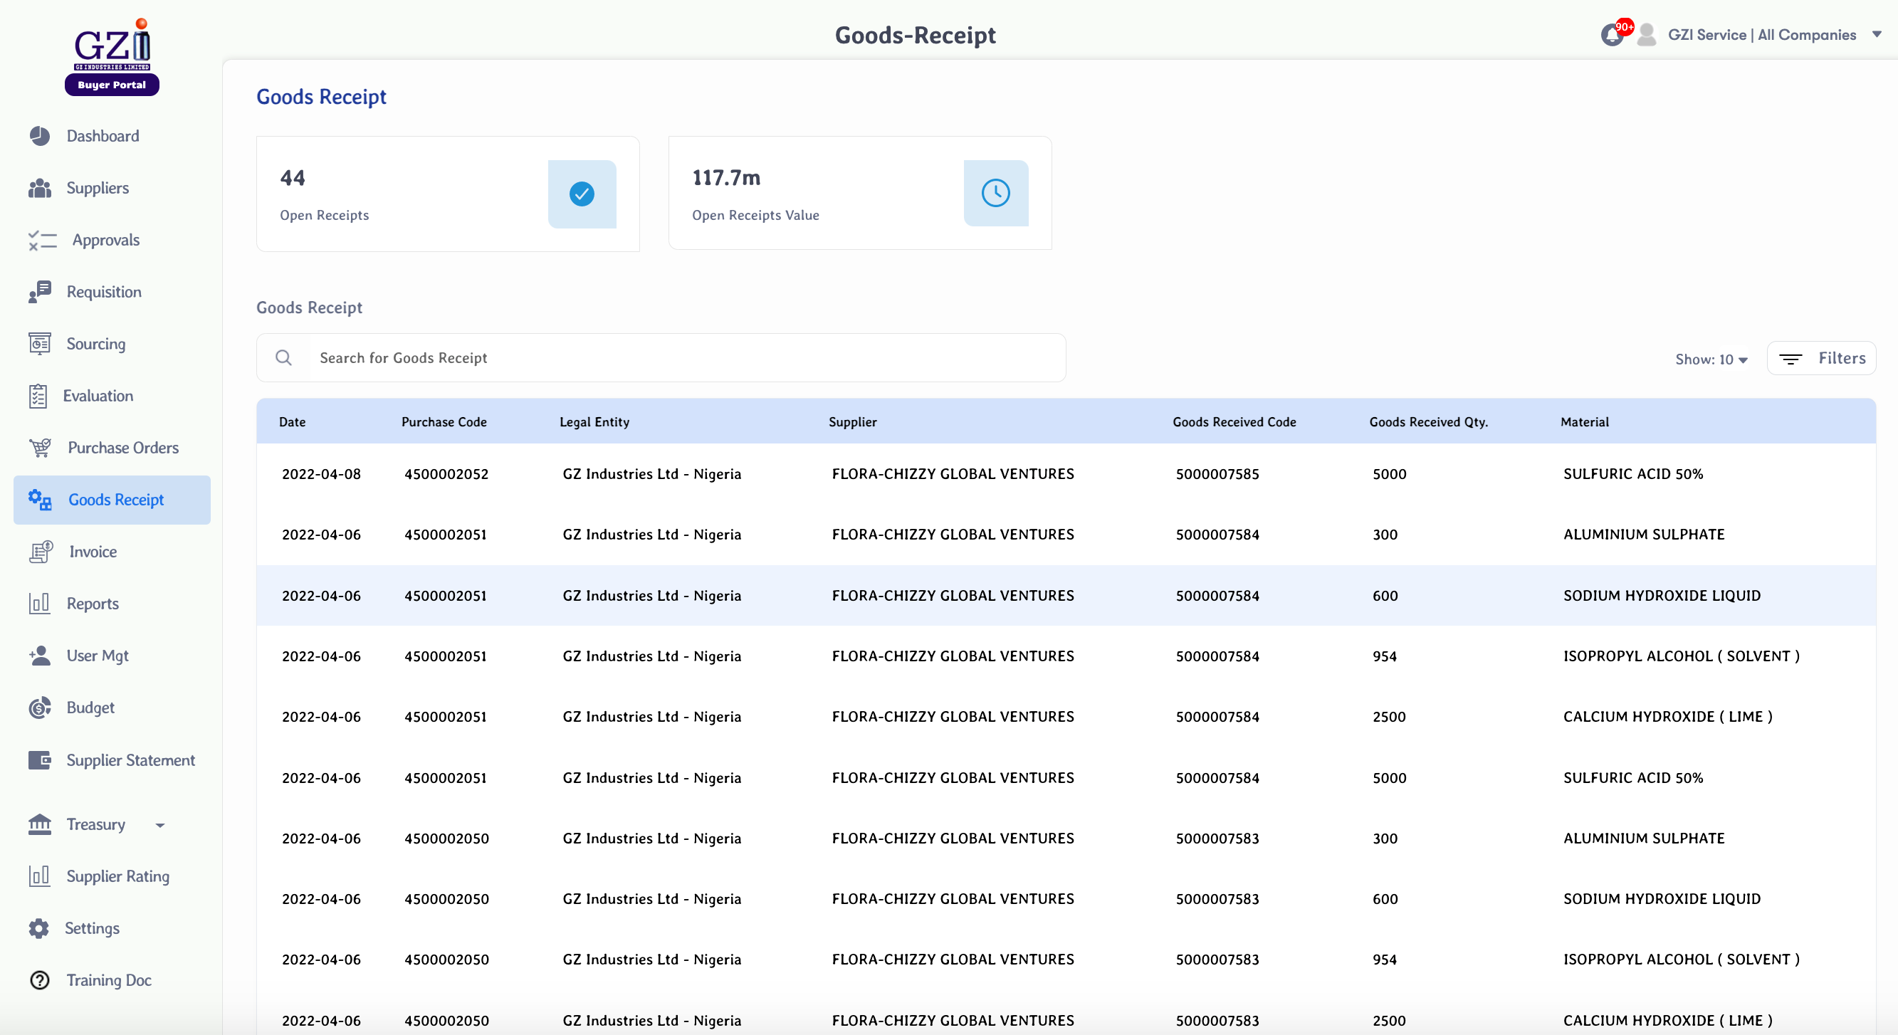The width and height of the screenshot is (1898, 1035).
Task: Click the Supplier Rating chart icon
Action: [40, 876]
